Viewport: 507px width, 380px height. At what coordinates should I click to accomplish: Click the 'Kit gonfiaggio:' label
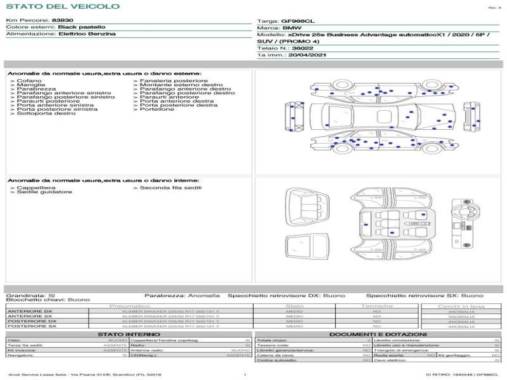[x=454, y=355]
